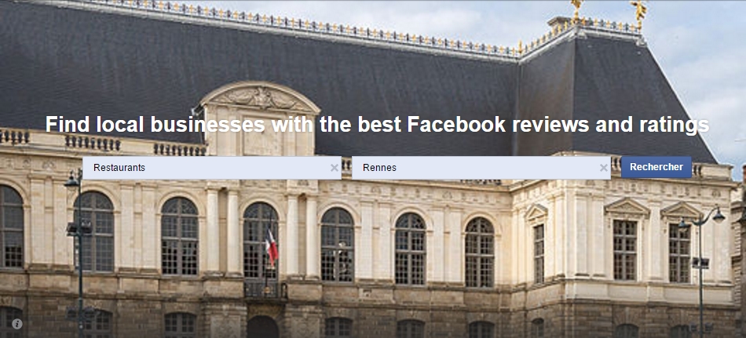Image resolution: width=746 pixels, height=338 pixels.
Task: Click the Rechercher search button
Action: tap(656, 167)
